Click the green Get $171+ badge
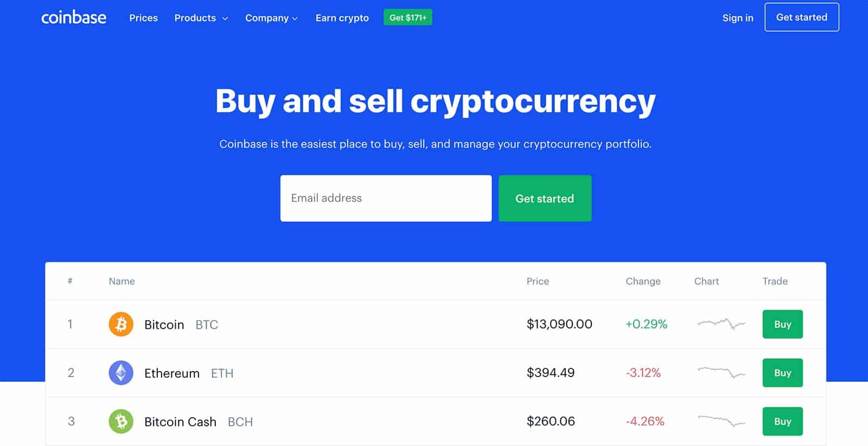This screenshot has width=868, height=446. 408,17
